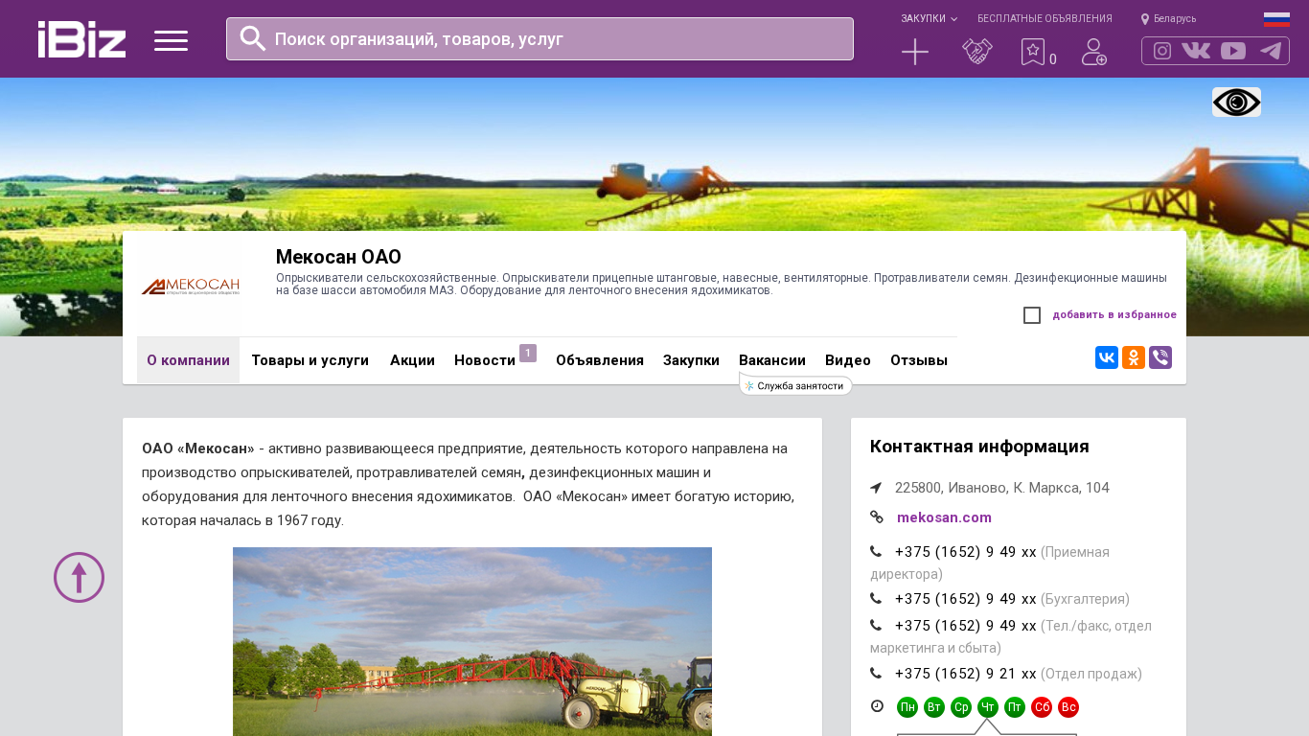Share the page via Viber

pyautogui.click(x=1160, y=357)
